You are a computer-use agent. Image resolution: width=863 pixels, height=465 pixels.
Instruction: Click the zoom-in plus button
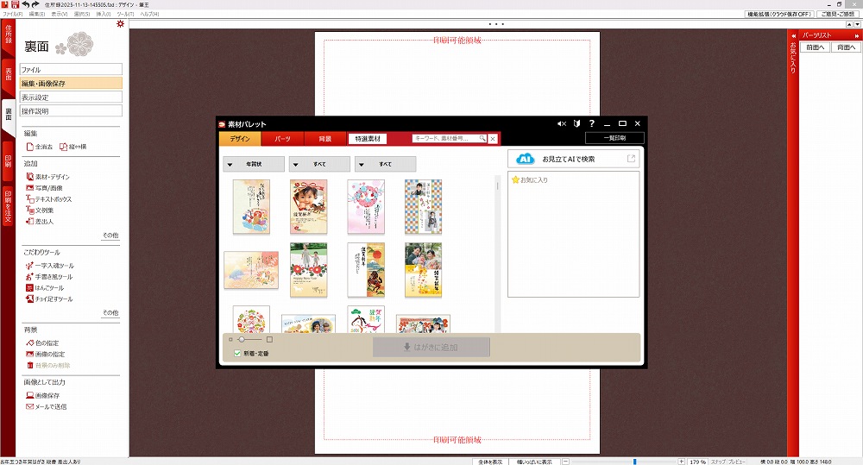(682, 462)
